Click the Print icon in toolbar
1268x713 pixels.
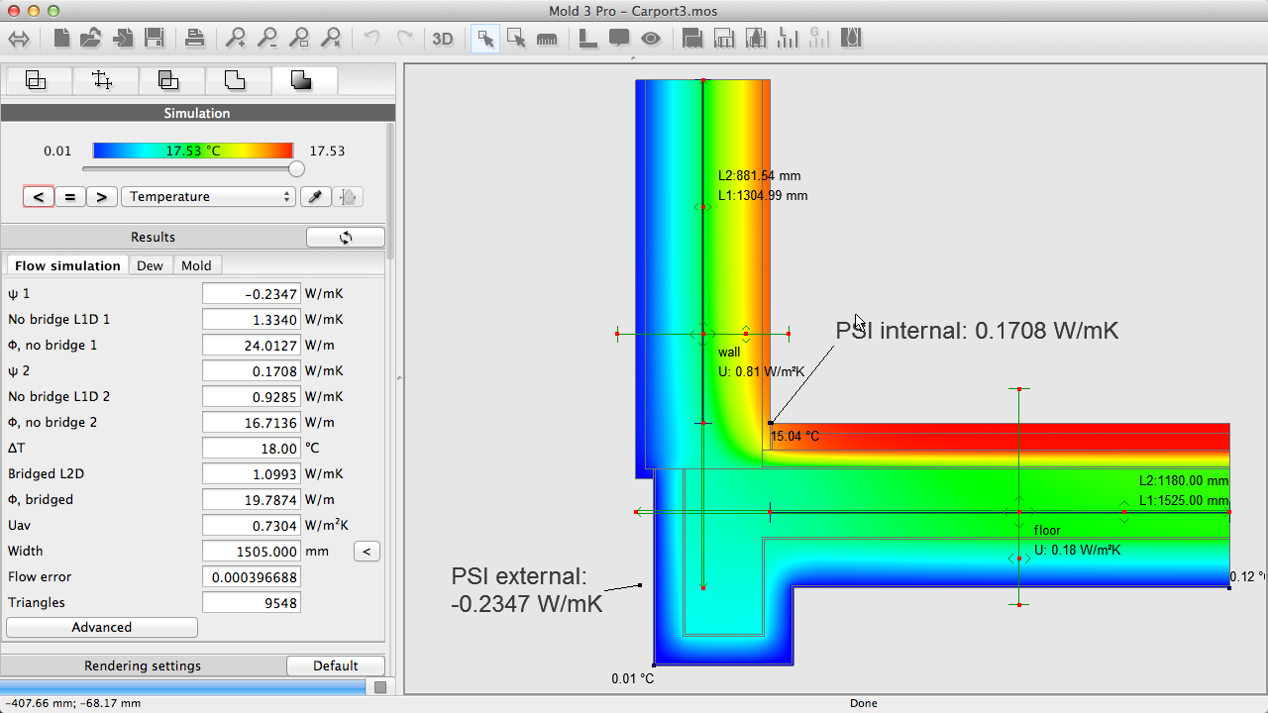pyautogui.click(x=195, y=39)
